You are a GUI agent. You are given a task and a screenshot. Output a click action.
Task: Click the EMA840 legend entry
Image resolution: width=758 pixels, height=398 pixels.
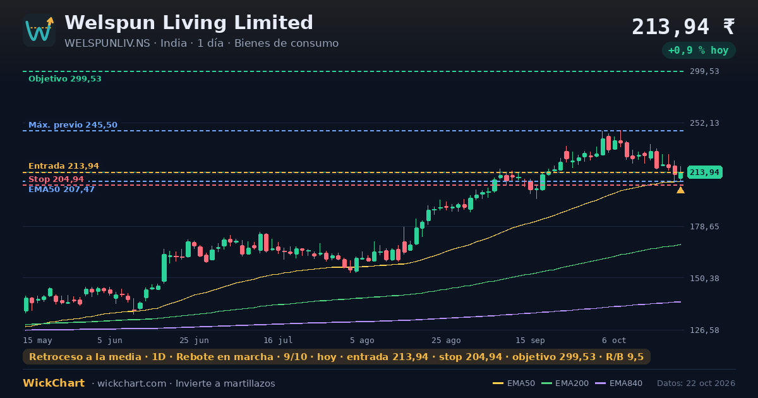[618, 383]
